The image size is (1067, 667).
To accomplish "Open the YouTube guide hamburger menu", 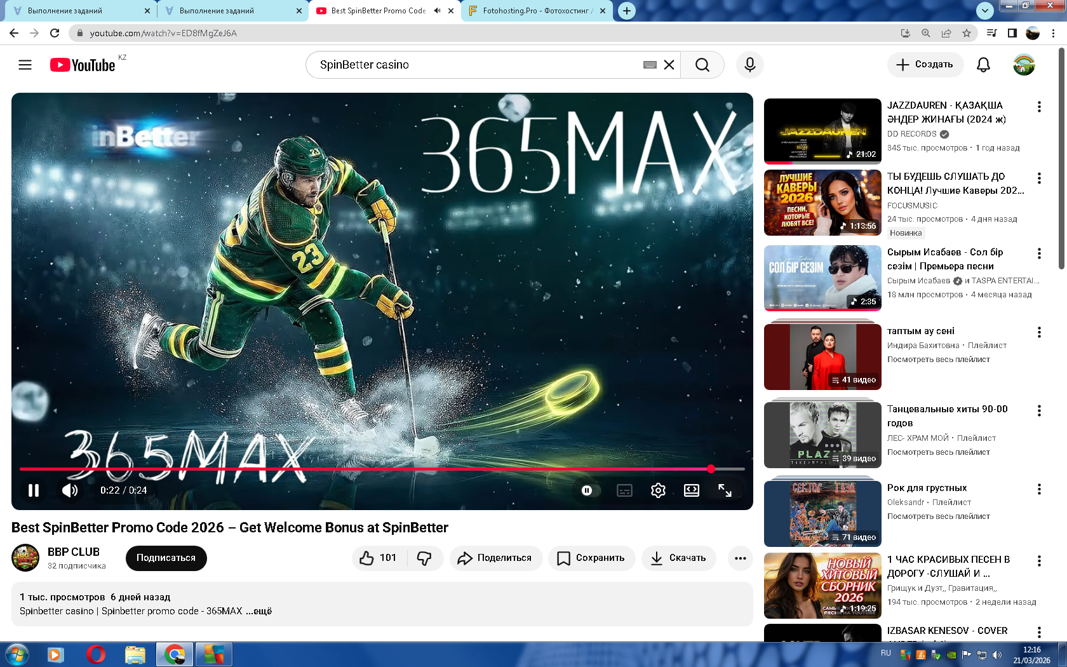I will click(25, 65).
